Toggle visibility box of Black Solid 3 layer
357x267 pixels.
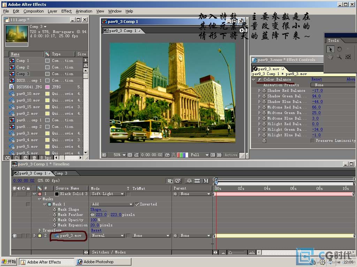(x=15, y=194)
